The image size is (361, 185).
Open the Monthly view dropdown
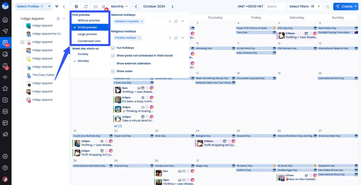click(119, 7)
